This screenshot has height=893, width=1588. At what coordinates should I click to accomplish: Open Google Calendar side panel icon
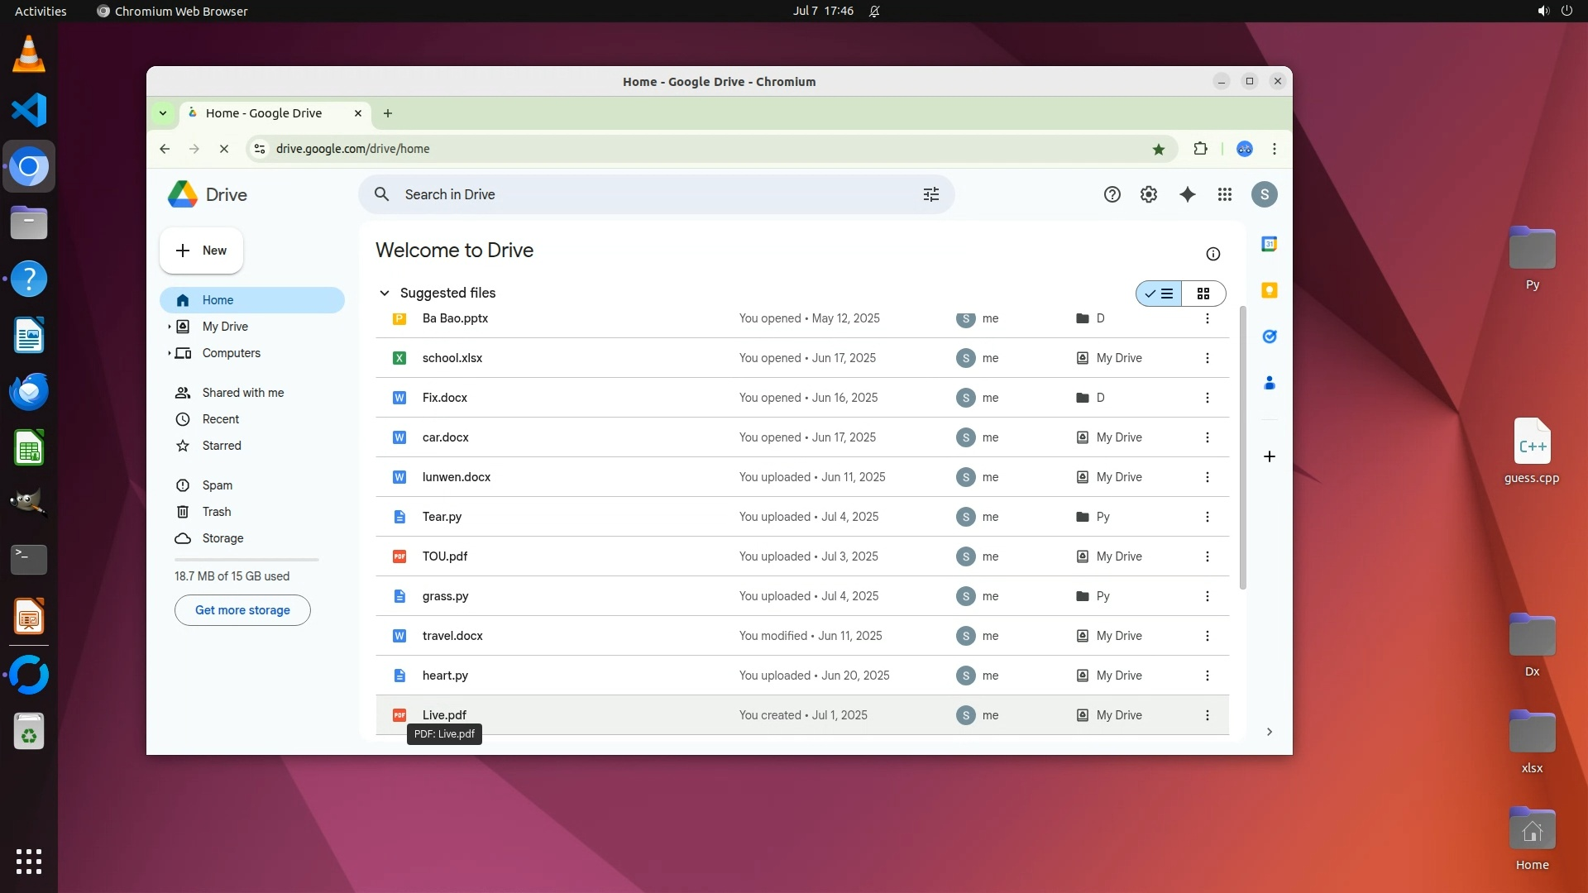click(x=1269, y=244)
